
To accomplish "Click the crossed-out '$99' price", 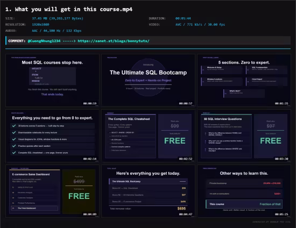I will [x=175, y=126].
